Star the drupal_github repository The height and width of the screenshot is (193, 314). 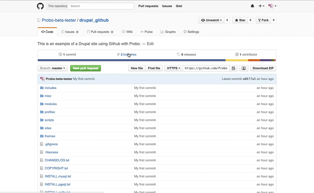(240, 20)
